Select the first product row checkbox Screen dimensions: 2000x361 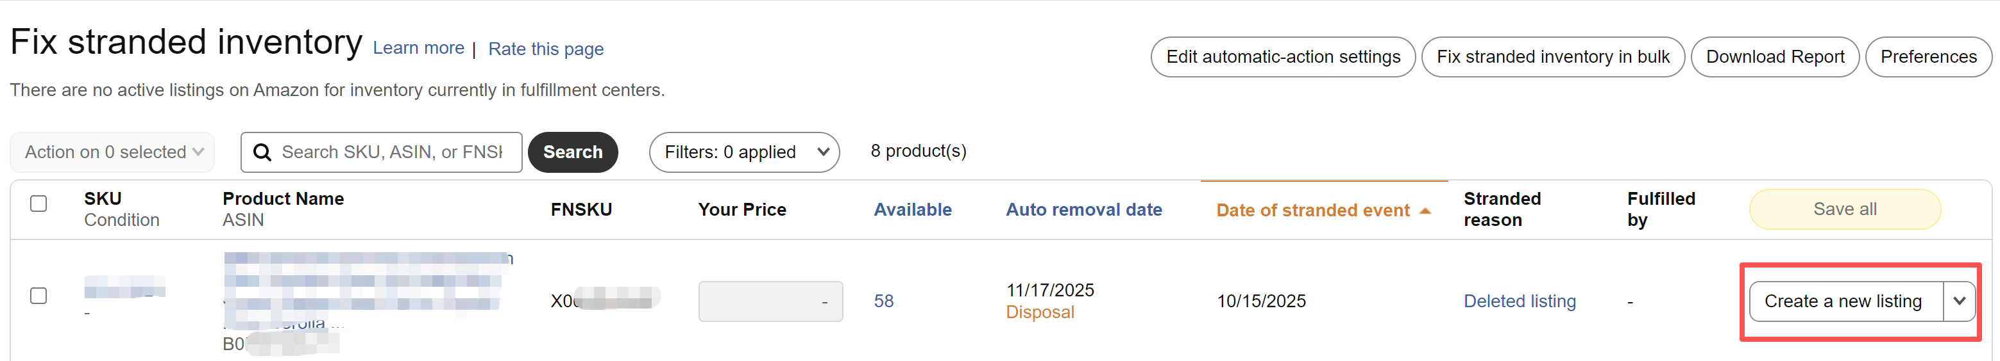(x=38, y=296)
